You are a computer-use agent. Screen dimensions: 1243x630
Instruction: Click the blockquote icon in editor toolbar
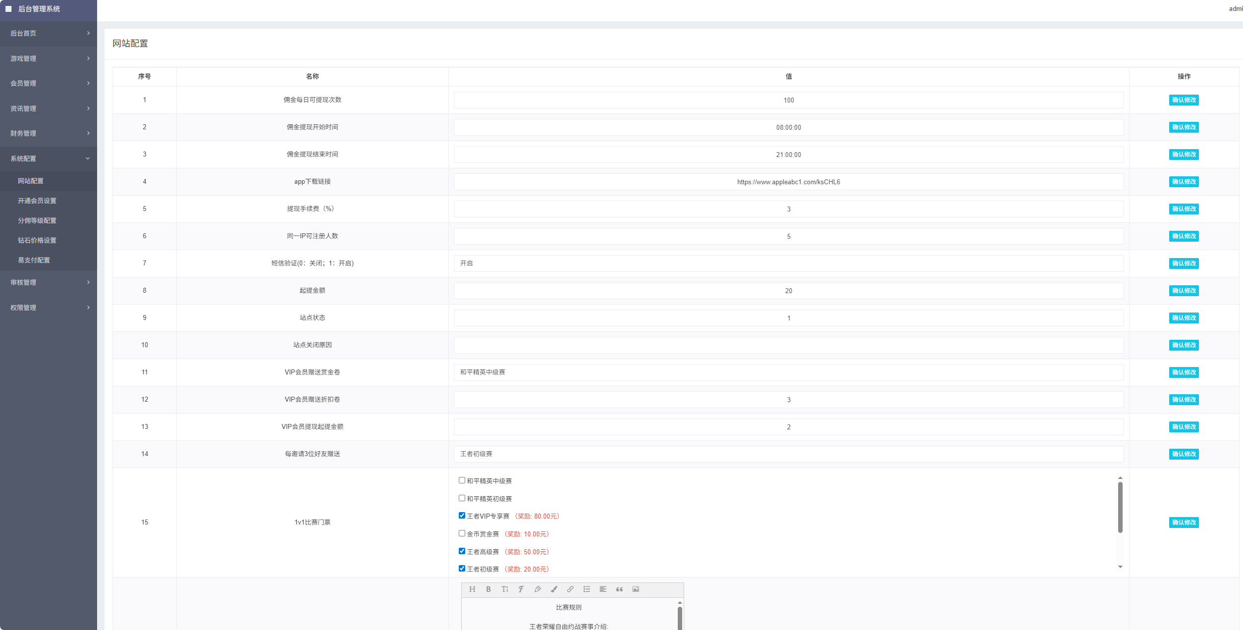[619, 589]
